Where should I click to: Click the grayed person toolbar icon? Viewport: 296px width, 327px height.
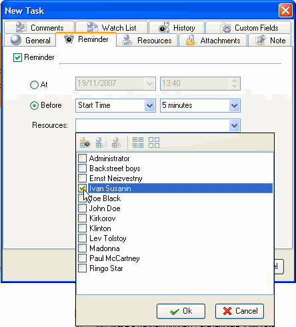tap(117, 143)
